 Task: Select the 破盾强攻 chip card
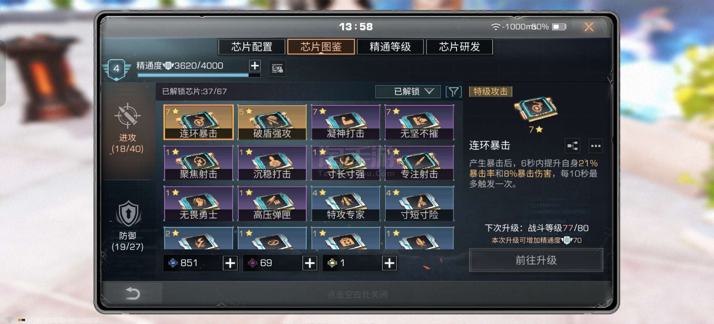(x=272, y=122)
